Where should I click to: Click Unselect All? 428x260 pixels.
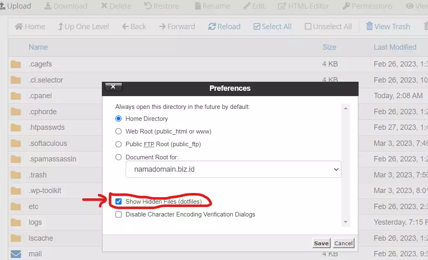tap(328, 26)
